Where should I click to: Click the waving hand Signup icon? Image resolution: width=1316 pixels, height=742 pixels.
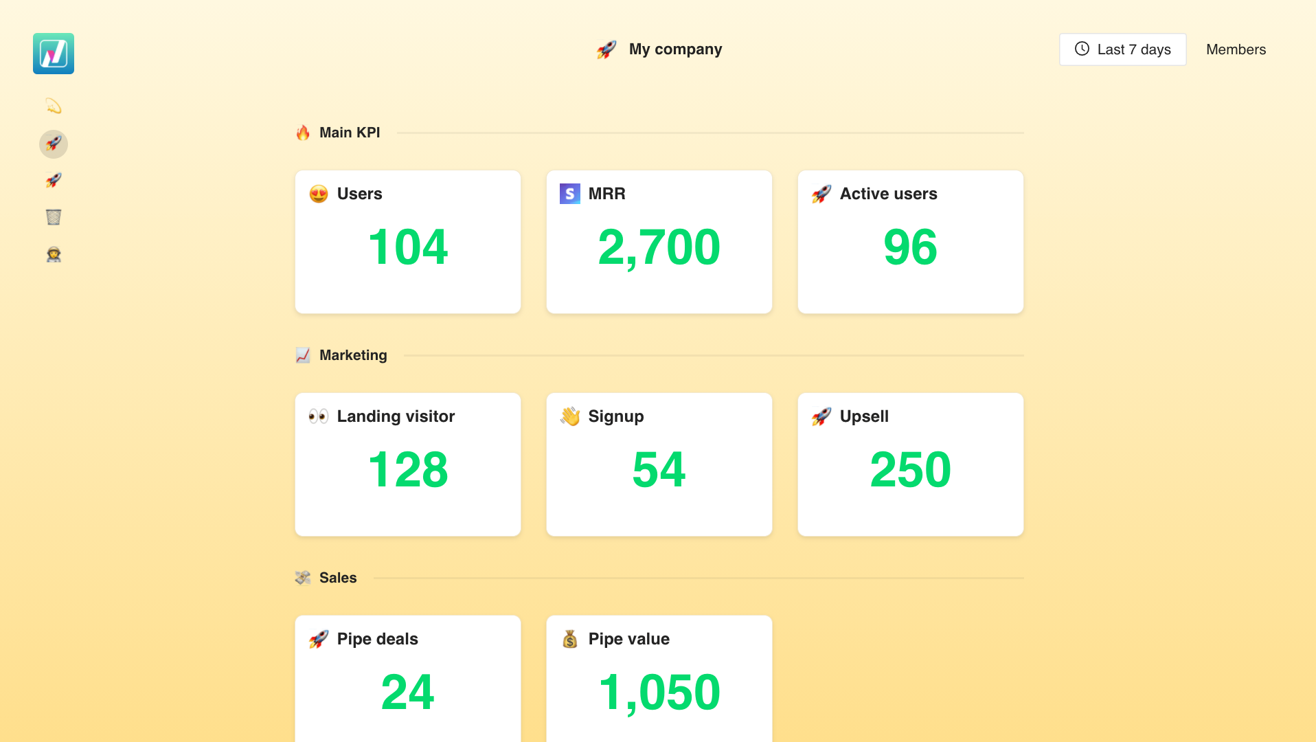point(569,416)
